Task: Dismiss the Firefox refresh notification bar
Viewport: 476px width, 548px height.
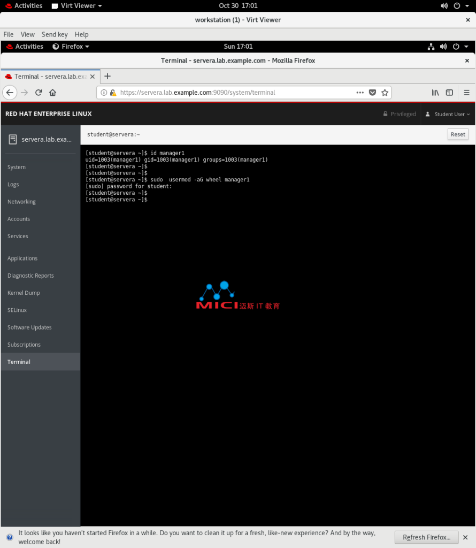Action: click(x=465, y=537)
